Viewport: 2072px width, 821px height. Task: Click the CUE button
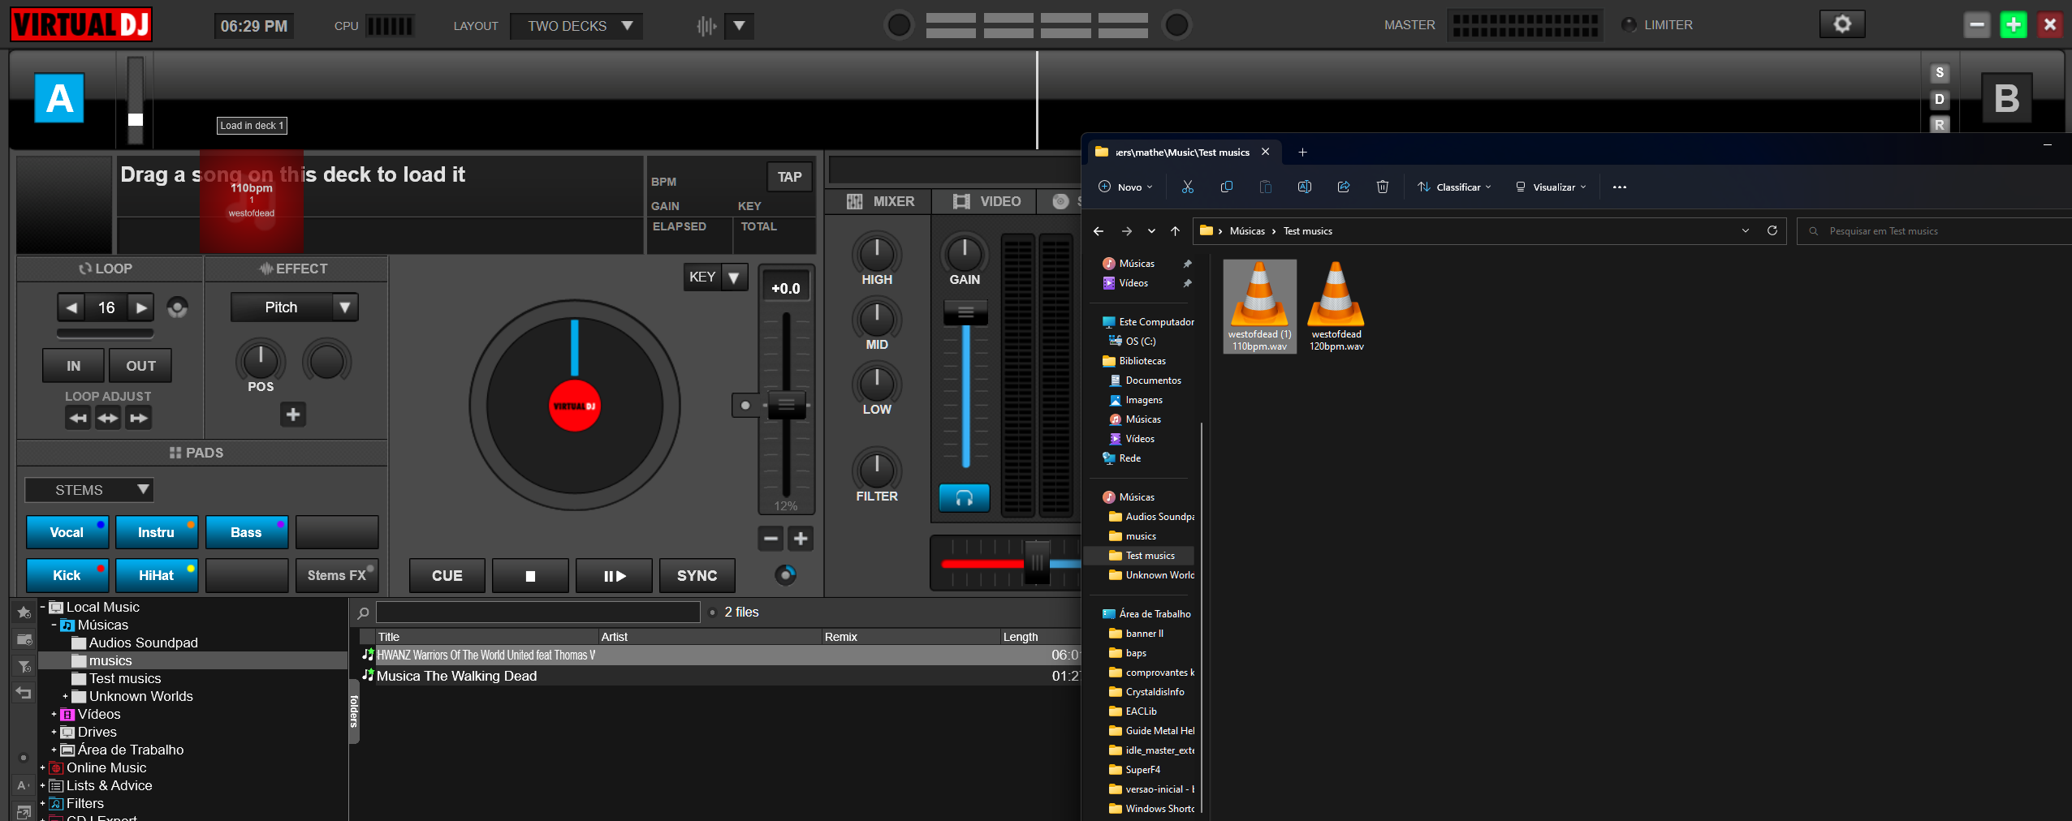pos(447,575)
